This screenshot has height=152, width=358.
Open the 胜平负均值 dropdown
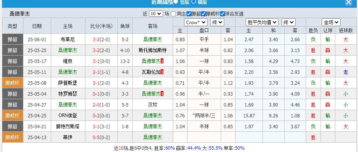click(262, 22)
